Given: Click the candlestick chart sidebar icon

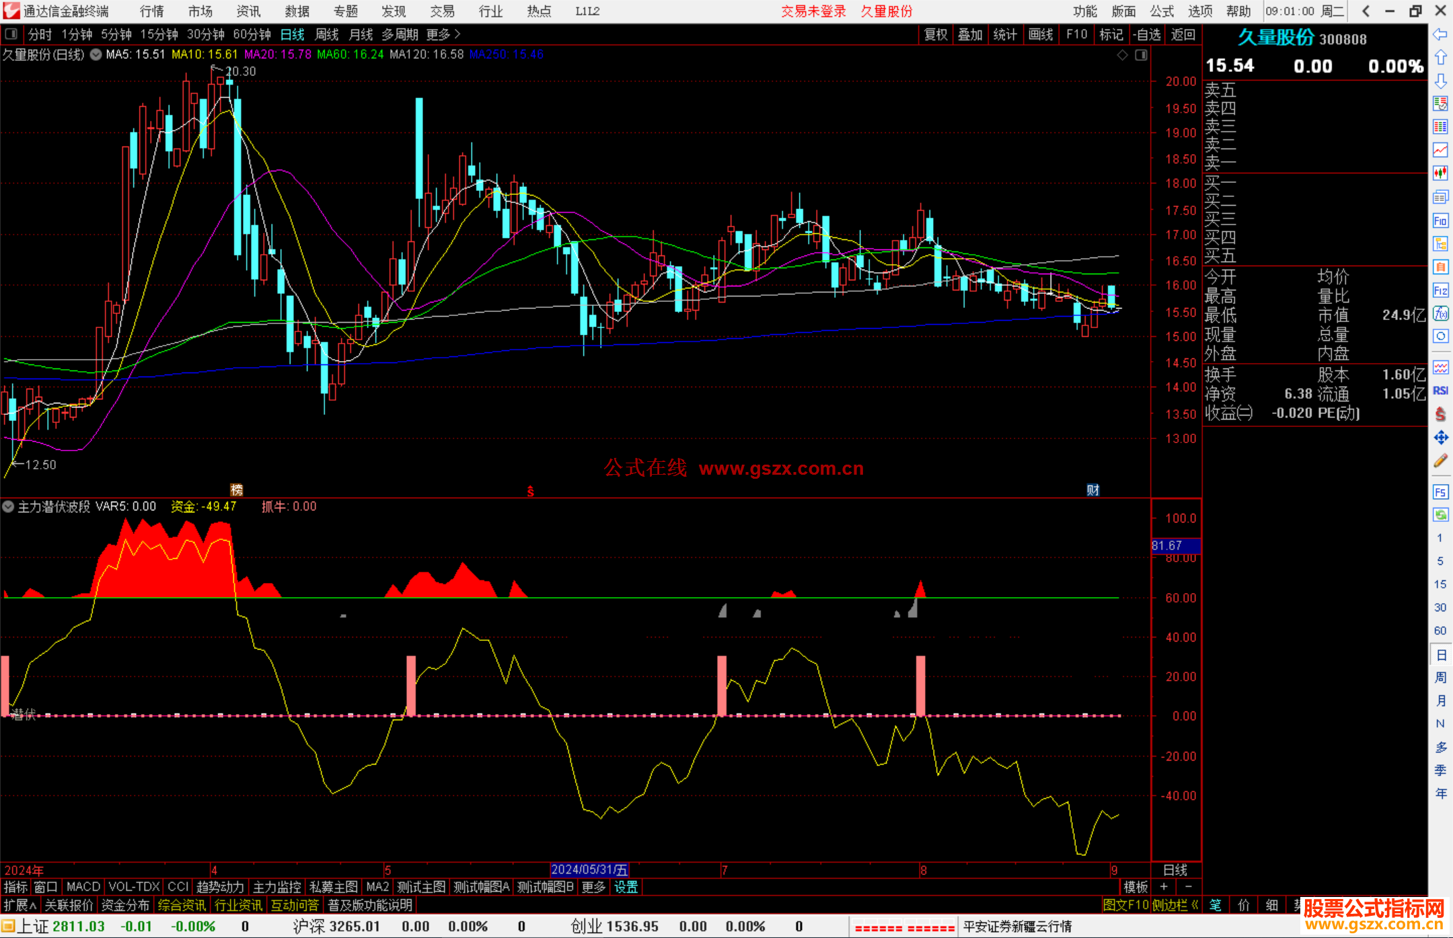Looking at the screenshot, I should click(1440, 173).
